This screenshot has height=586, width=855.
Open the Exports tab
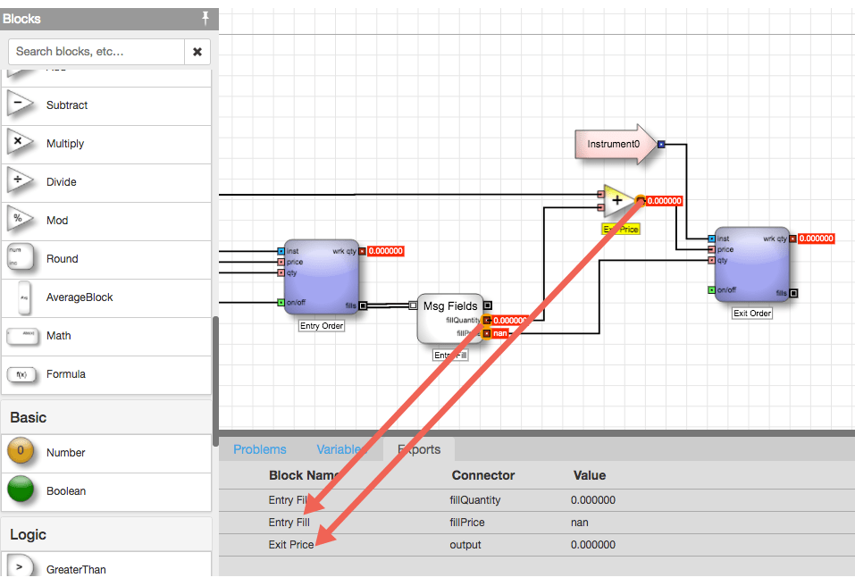419,449
